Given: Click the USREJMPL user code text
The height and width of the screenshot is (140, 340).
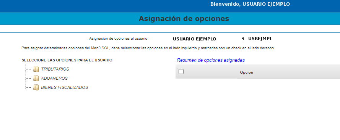Looking at the screenshot, I should pyautogui.click(x=260, y=39).
